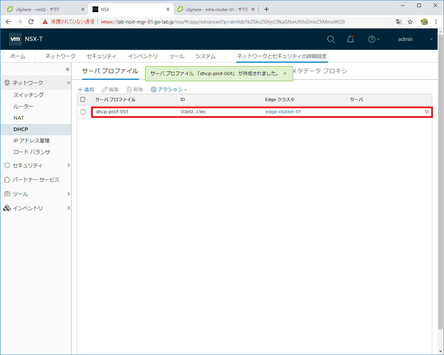This screenshot has height=355, width=444.
Task: Click the vm NSX-T logo
Action: 26,39
